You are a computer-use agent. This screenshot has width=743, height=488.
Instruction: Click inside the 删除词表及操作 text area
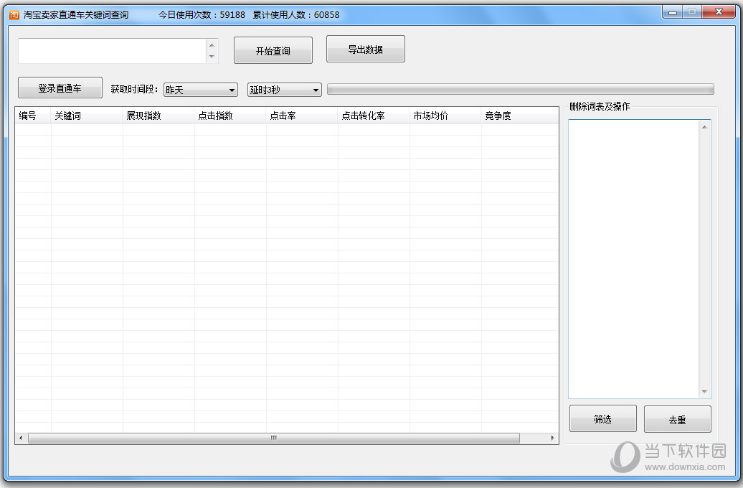634,259
